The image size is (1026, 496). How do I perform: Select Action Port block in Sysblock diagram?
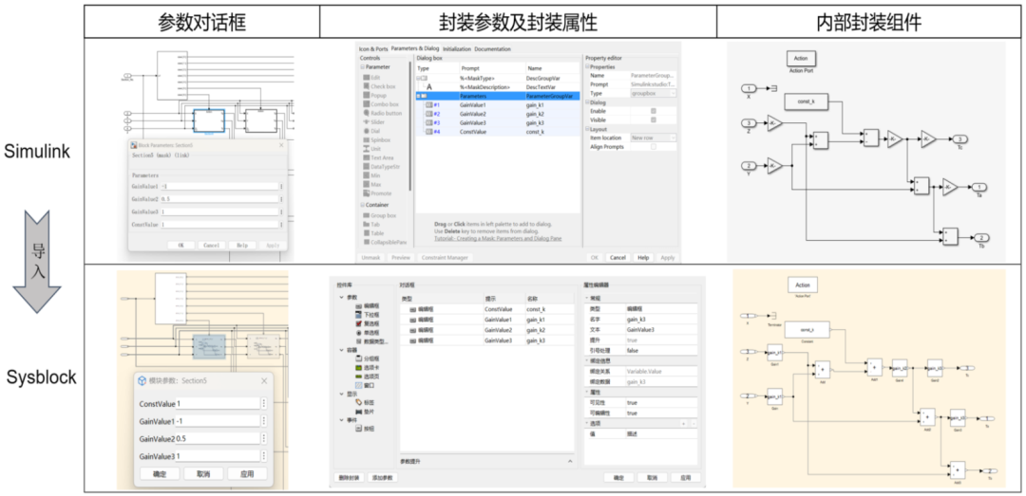[x=802, y=286]
